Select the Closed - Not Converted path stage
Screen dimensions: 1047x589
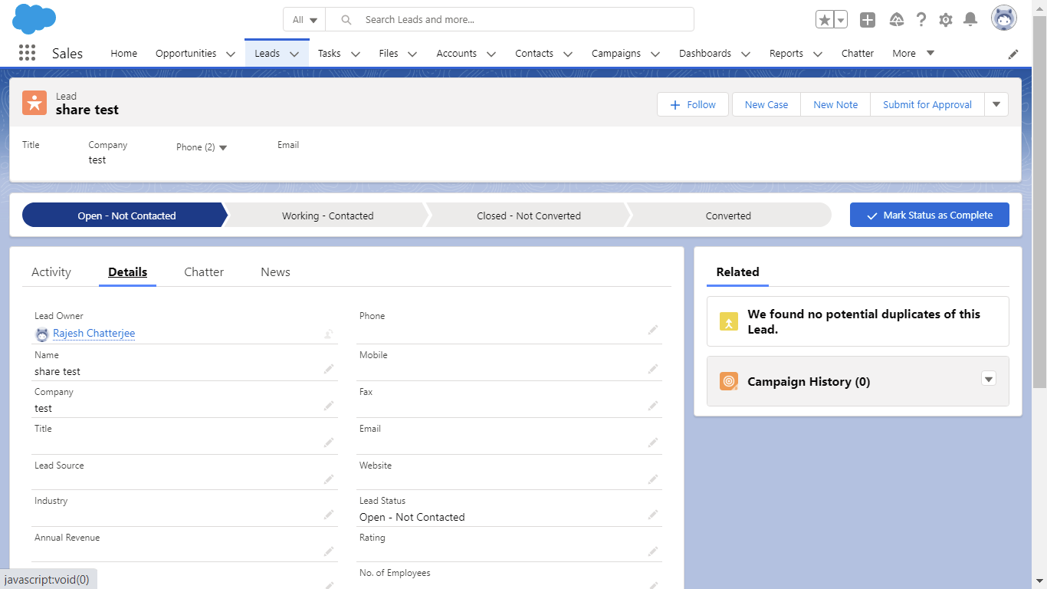pos(529,216)
